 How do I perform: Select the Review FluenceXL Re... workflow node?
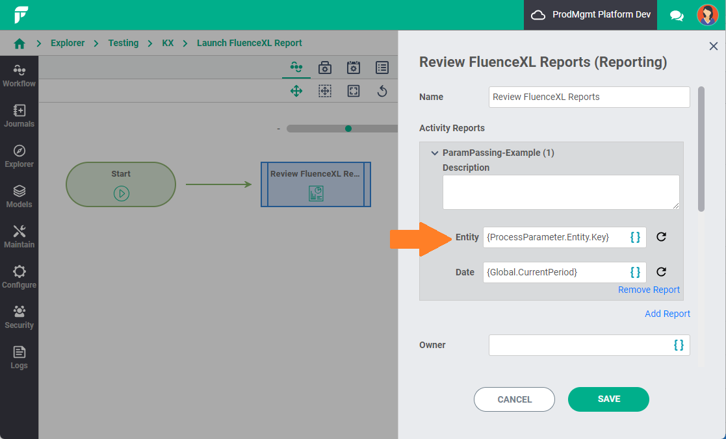coord(316,184)
